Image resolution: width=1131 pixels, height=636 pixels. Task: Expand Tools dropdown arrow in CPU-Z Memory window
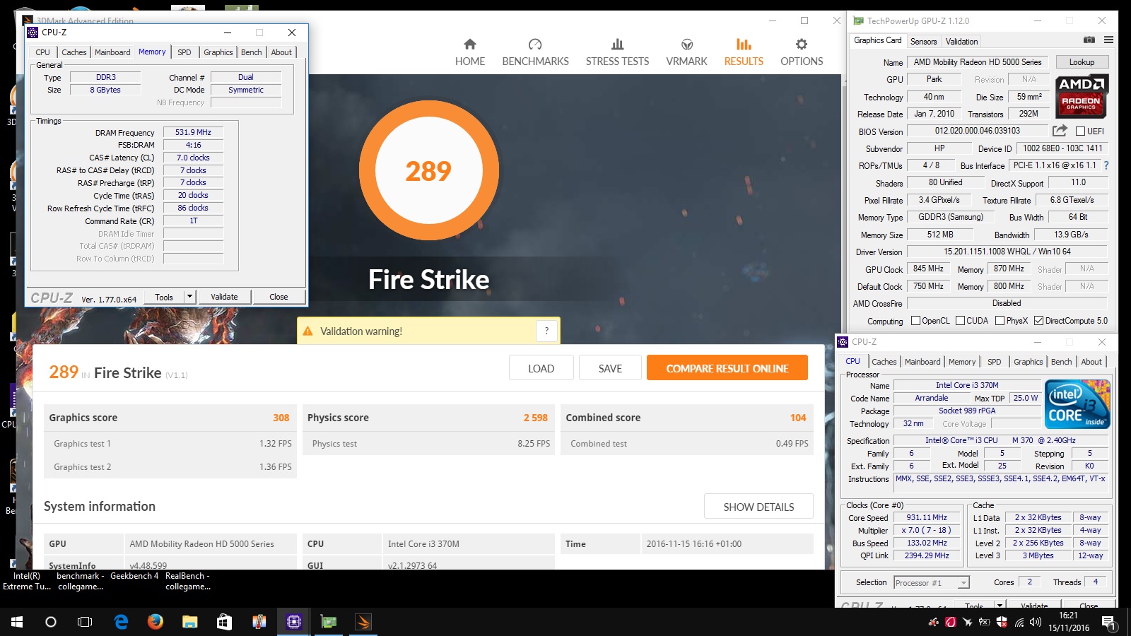(189, 297)
